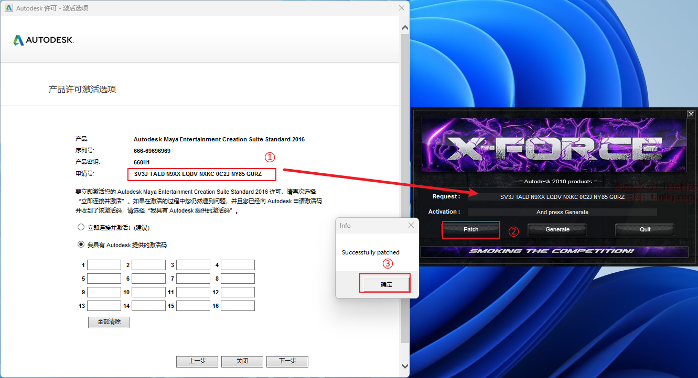Click the "Successfully patched" message text
This screenshot has width=698, height=378.
371,252
